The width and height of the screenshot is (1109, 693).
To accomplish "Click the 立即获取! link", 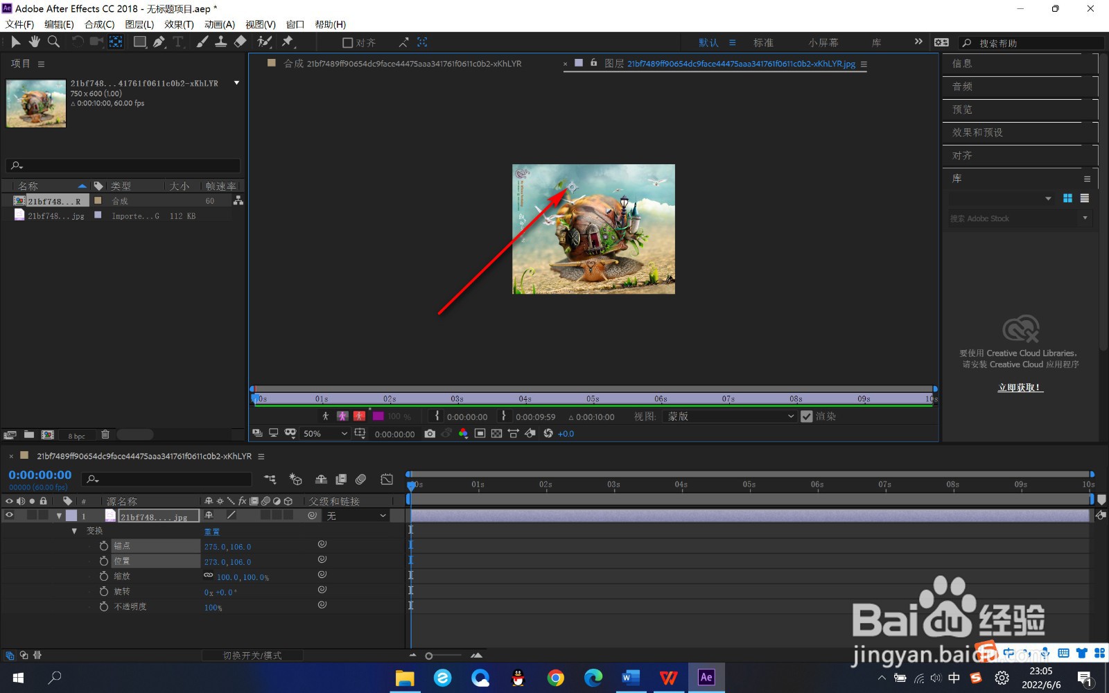I will click(1020, 387).
